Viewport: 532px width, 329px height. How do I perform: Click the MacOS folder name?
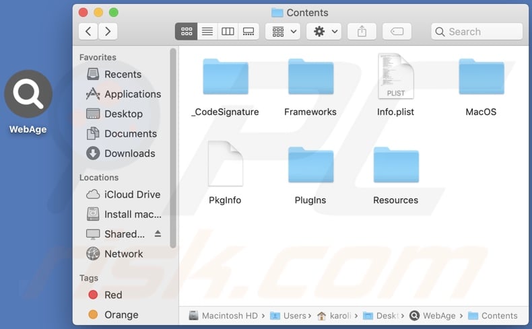coord(481,112)
